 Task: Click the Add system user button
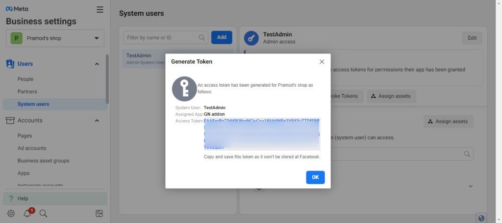tap(222, 37)
